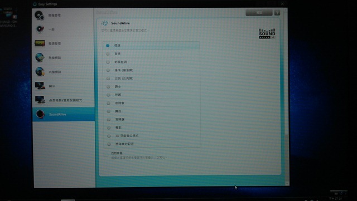Open the wired network (有線網路) section

[63, 72]
